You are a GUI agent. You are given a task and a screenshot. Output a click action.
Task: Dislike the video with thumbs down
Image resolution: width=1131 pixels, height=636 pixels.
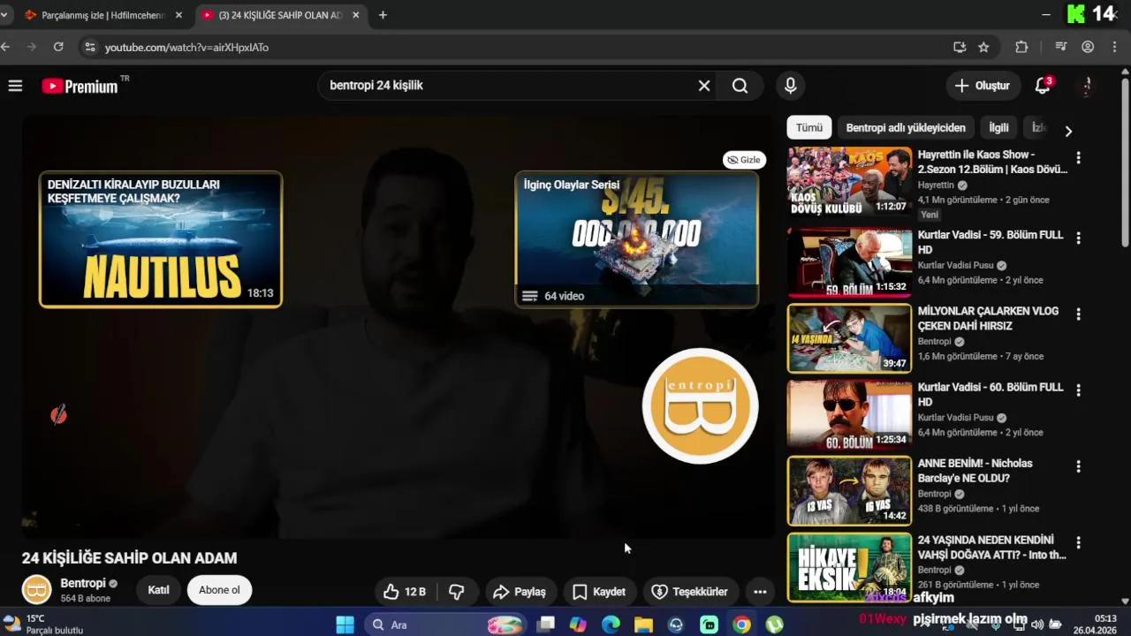click(x=457, y=592)
